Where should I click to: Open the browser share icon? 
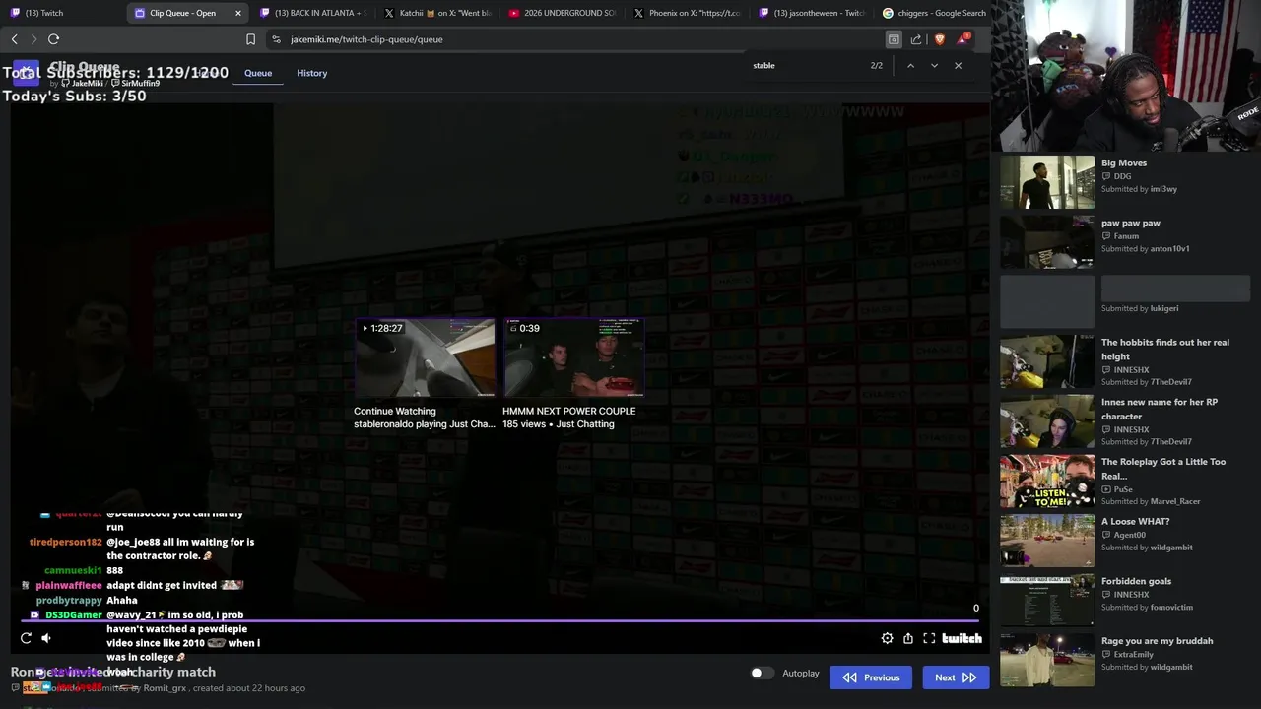pos(916,39)
